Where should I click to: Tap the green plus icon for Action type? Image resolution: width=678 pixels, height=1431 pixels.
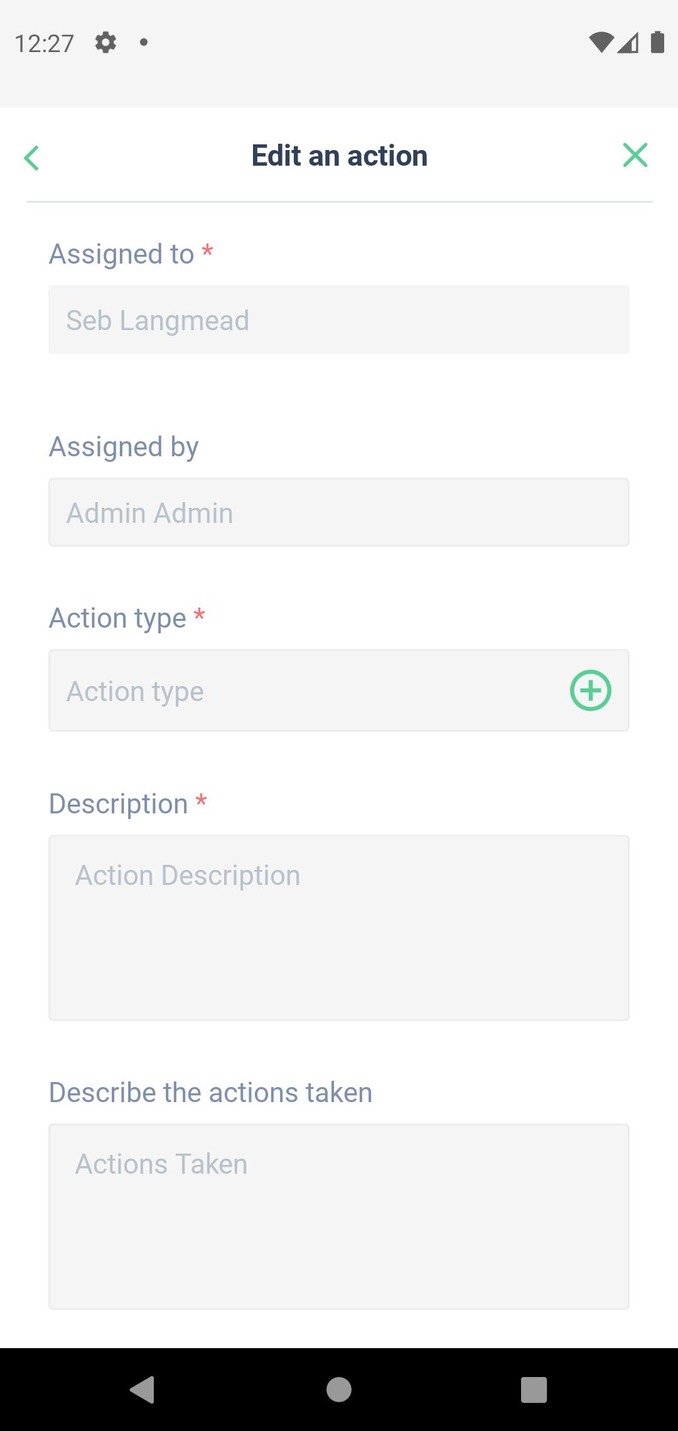click(590, 690)
